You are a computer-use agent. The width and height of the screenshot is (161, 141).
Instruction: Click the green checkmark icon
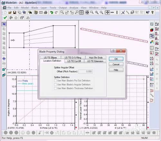[x=5, y=18]
